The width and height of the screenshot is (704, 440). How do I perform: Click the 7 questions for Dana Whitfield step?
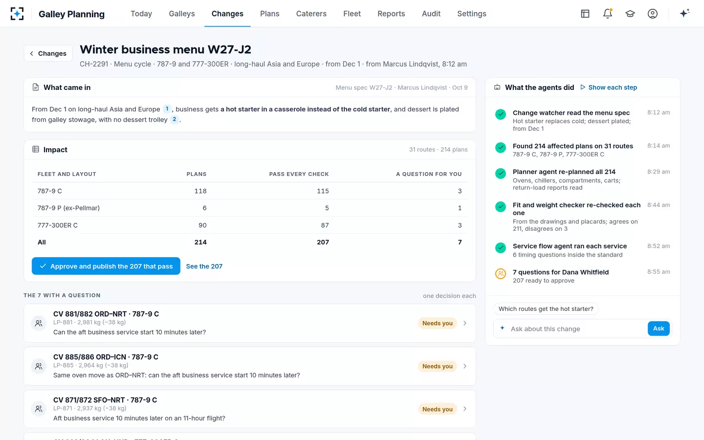582,276
